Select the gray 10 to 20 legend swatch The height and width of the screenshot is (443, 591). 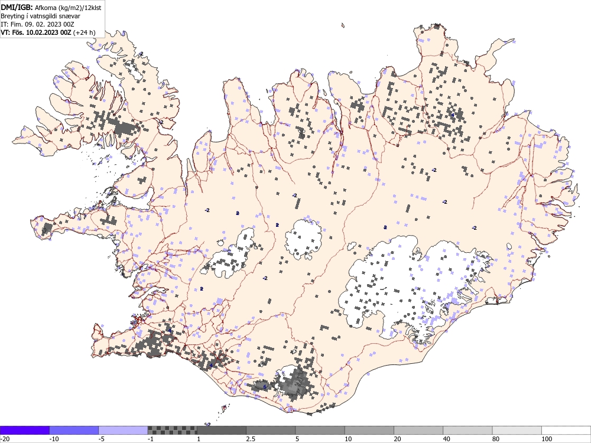[x=369, y=430]
